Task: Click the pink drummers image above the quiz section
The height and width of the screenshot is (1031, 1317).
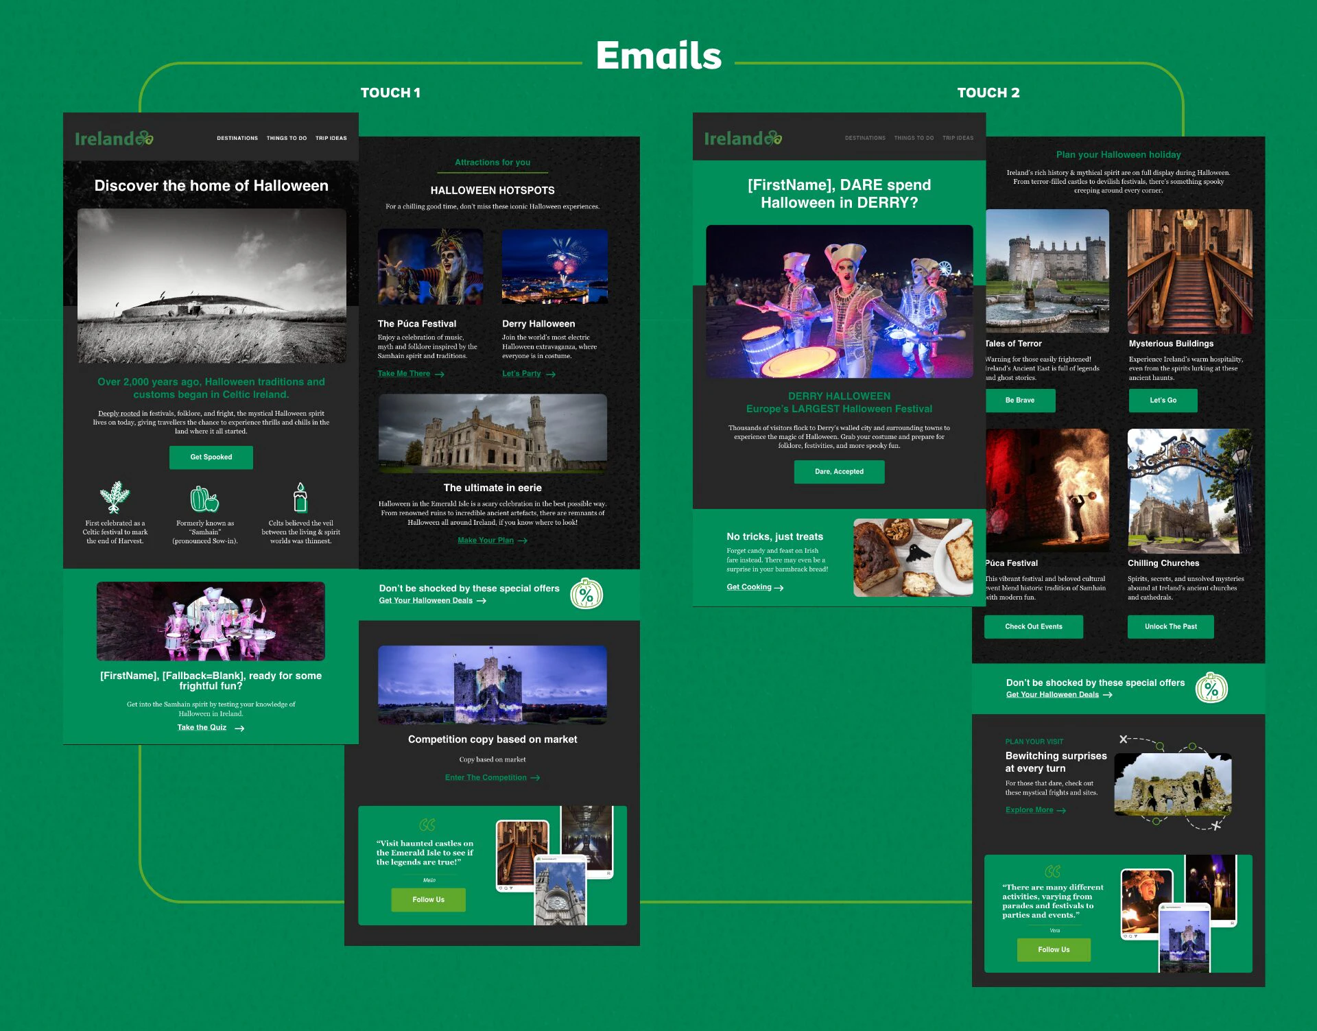Action: pyautogui.click(x=211, y=621)
